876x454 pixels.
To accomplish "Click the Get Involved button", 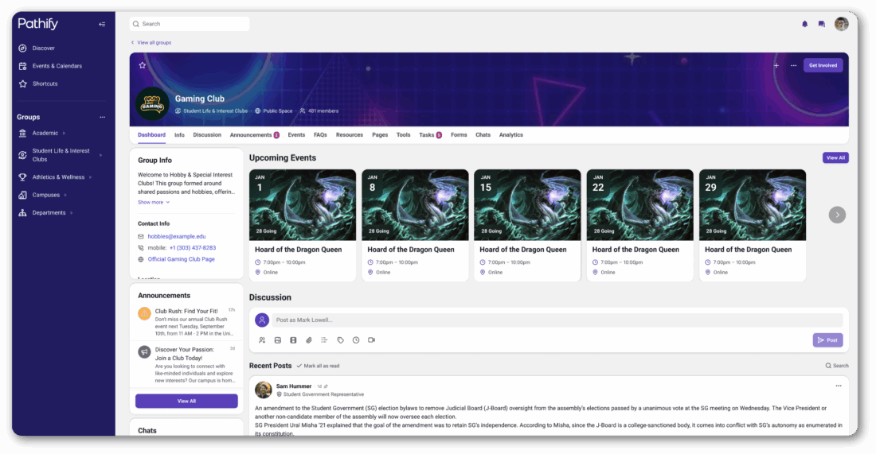I will click(823, 65).
